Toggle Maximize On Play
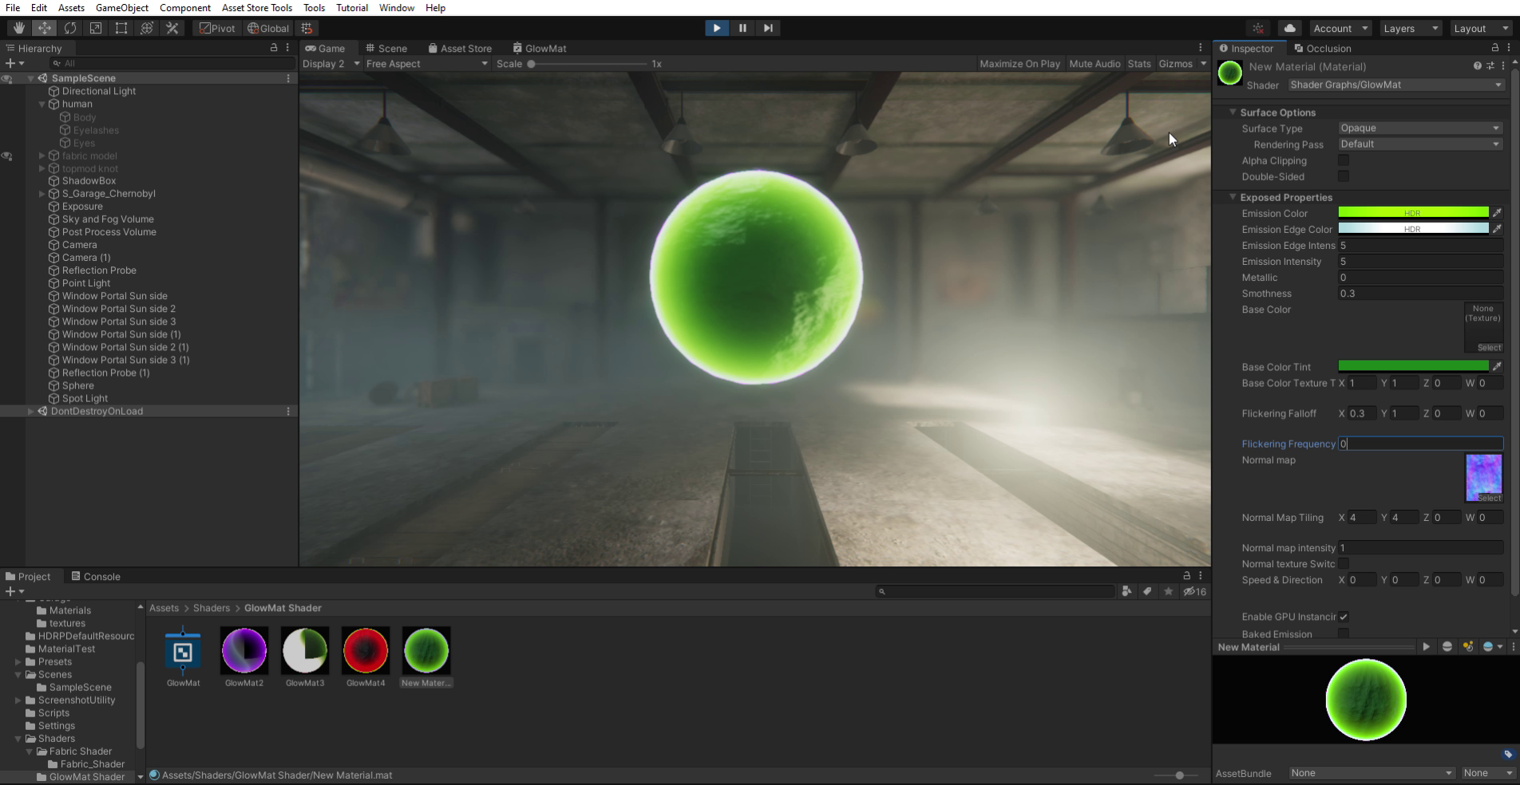Image resolution: width=1520 pixels, height=785 pixels. [1019, 64]
